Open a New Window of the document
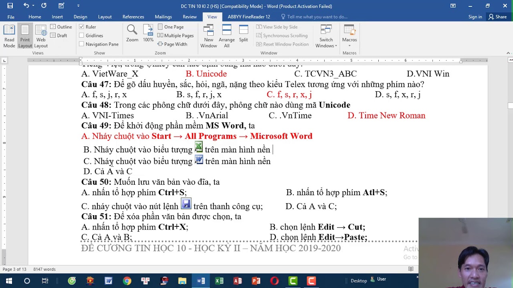This screenshot has width=513, height=288. (x=208, y=36)
